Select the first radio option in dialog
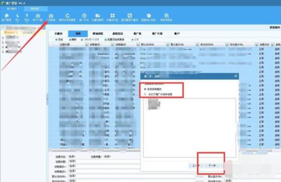281x182 pixels. (145, 89)
